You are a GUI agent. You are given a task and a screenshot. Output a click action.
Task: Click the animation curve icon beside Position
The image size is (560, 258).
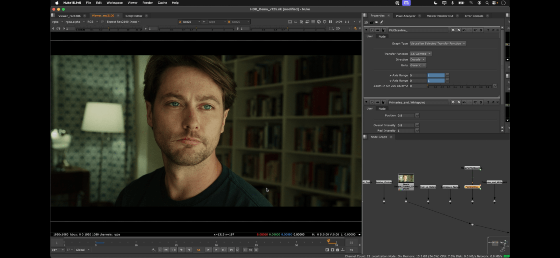point(417,116)
